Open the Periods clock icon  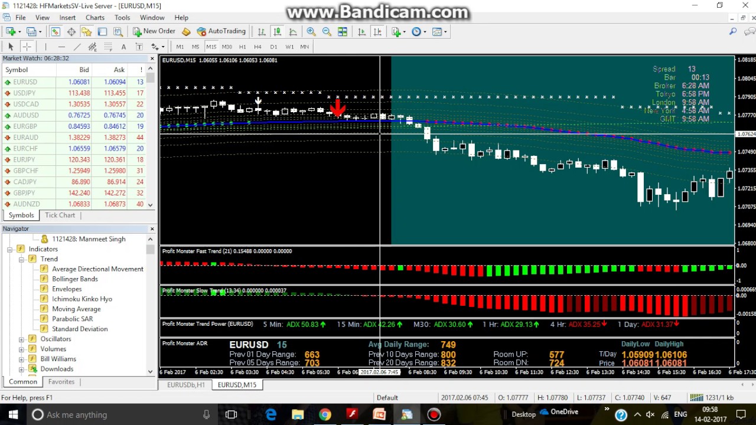click(416, 31)
